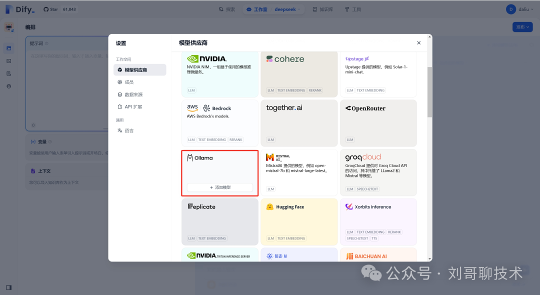
Task: Toggle the sidebar collapse icon at bottom
Action: point(9,287)
